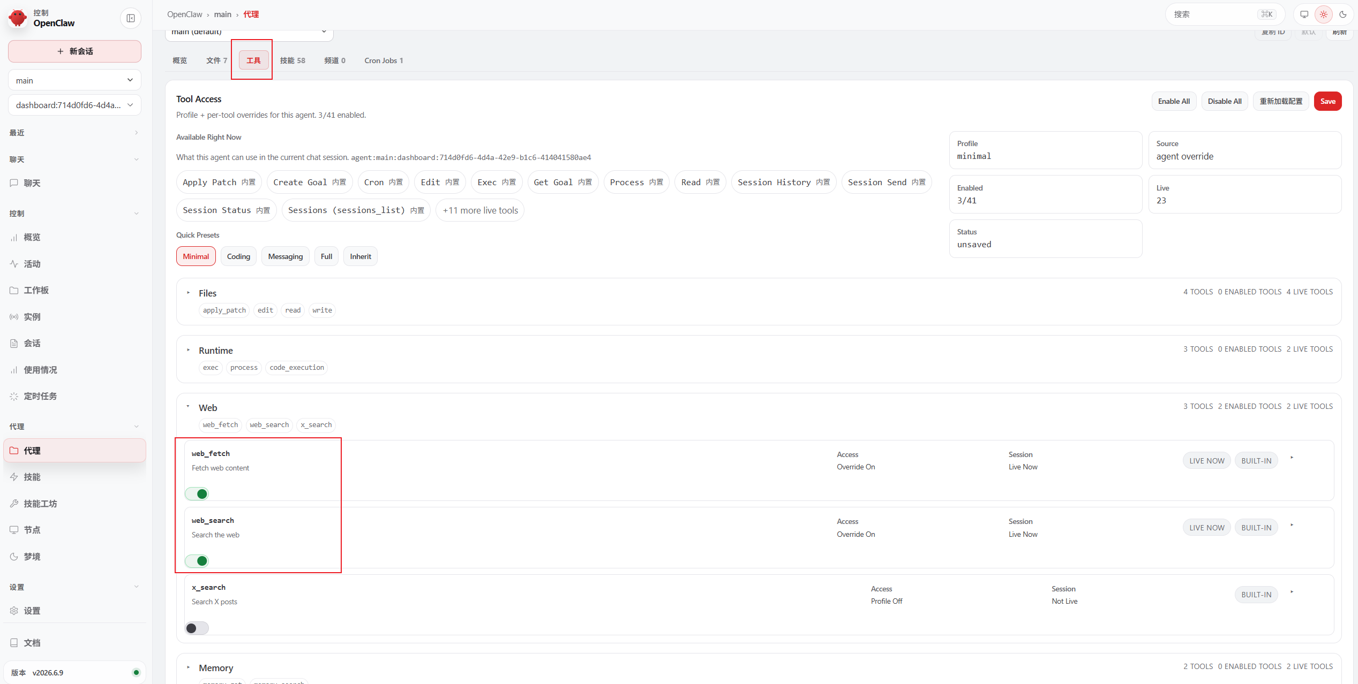Click 重新加载配置 reload config button
This screenshot has width=1358, height=684.
click(x=1281, y=101)
